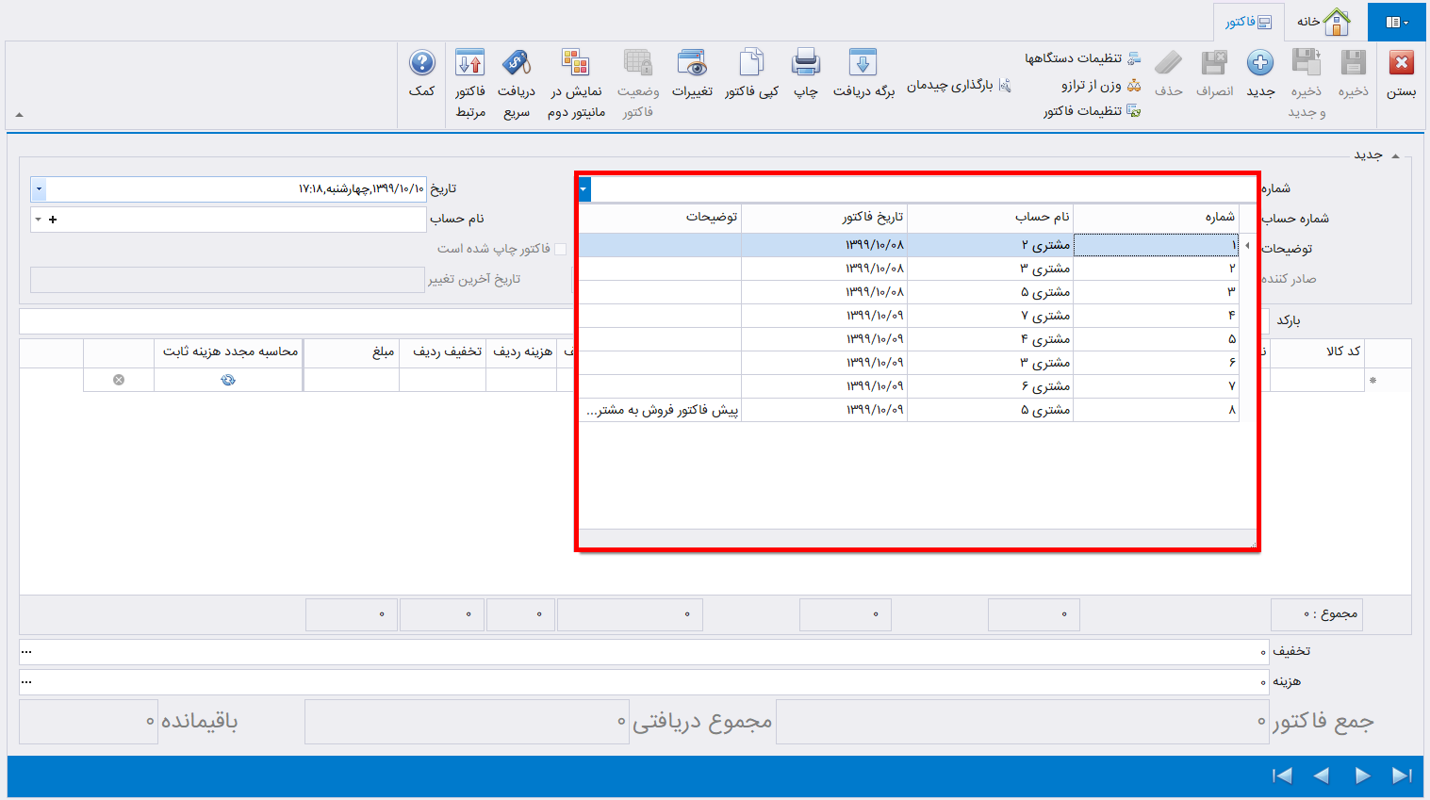Show on second monitor (نمایش در مانیتور دوم)
The height and width of the screenshot is (800, 1430).
pos(575,64)
